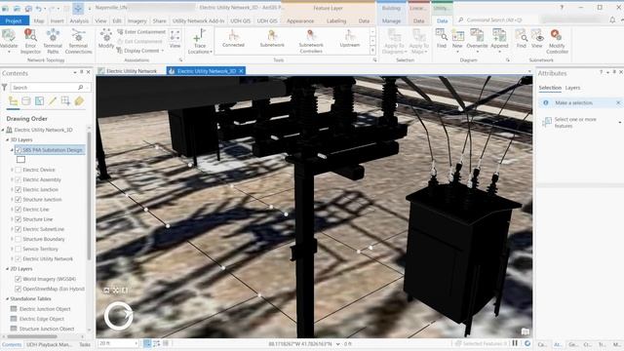Create a New diagram
The image size is (624, 351).
pos(457,41)
